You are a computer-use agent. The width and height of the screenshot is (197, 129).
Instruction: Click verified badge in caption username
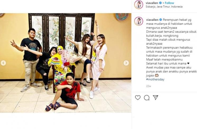click(161, 20)
